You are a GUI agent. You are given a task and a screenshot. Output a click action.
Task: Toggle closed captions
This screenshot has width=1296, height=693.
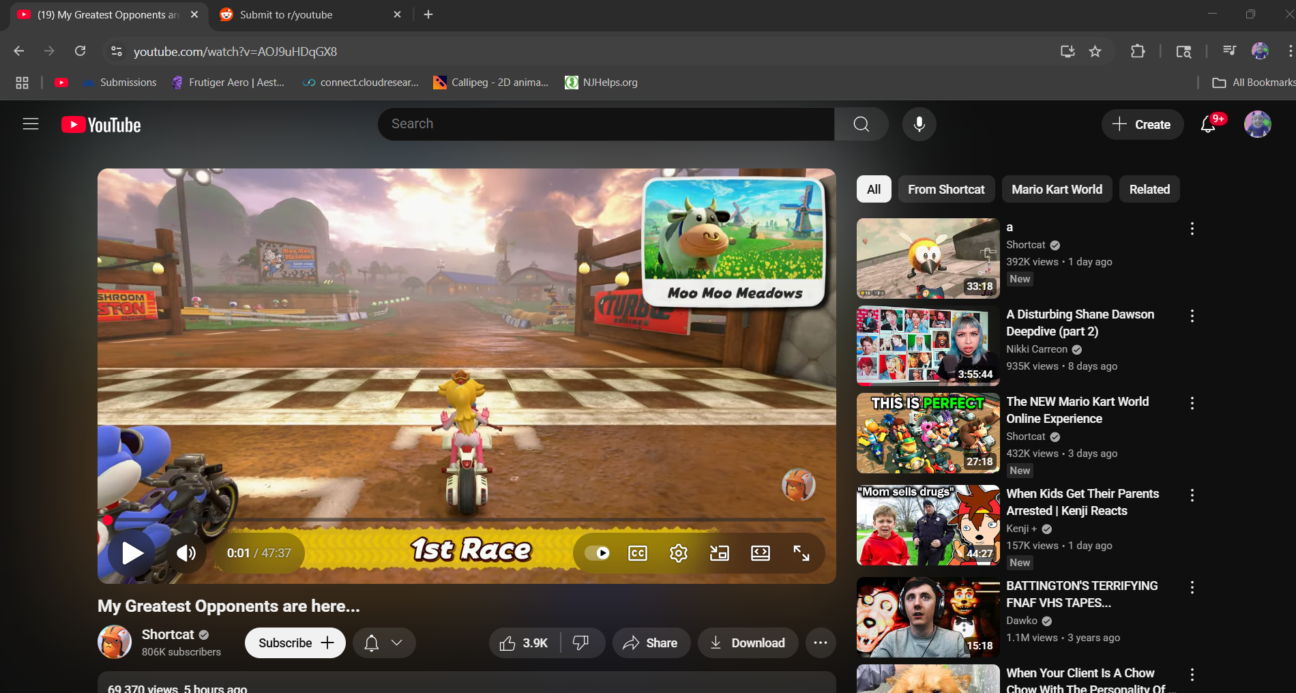tap(638, 552)
